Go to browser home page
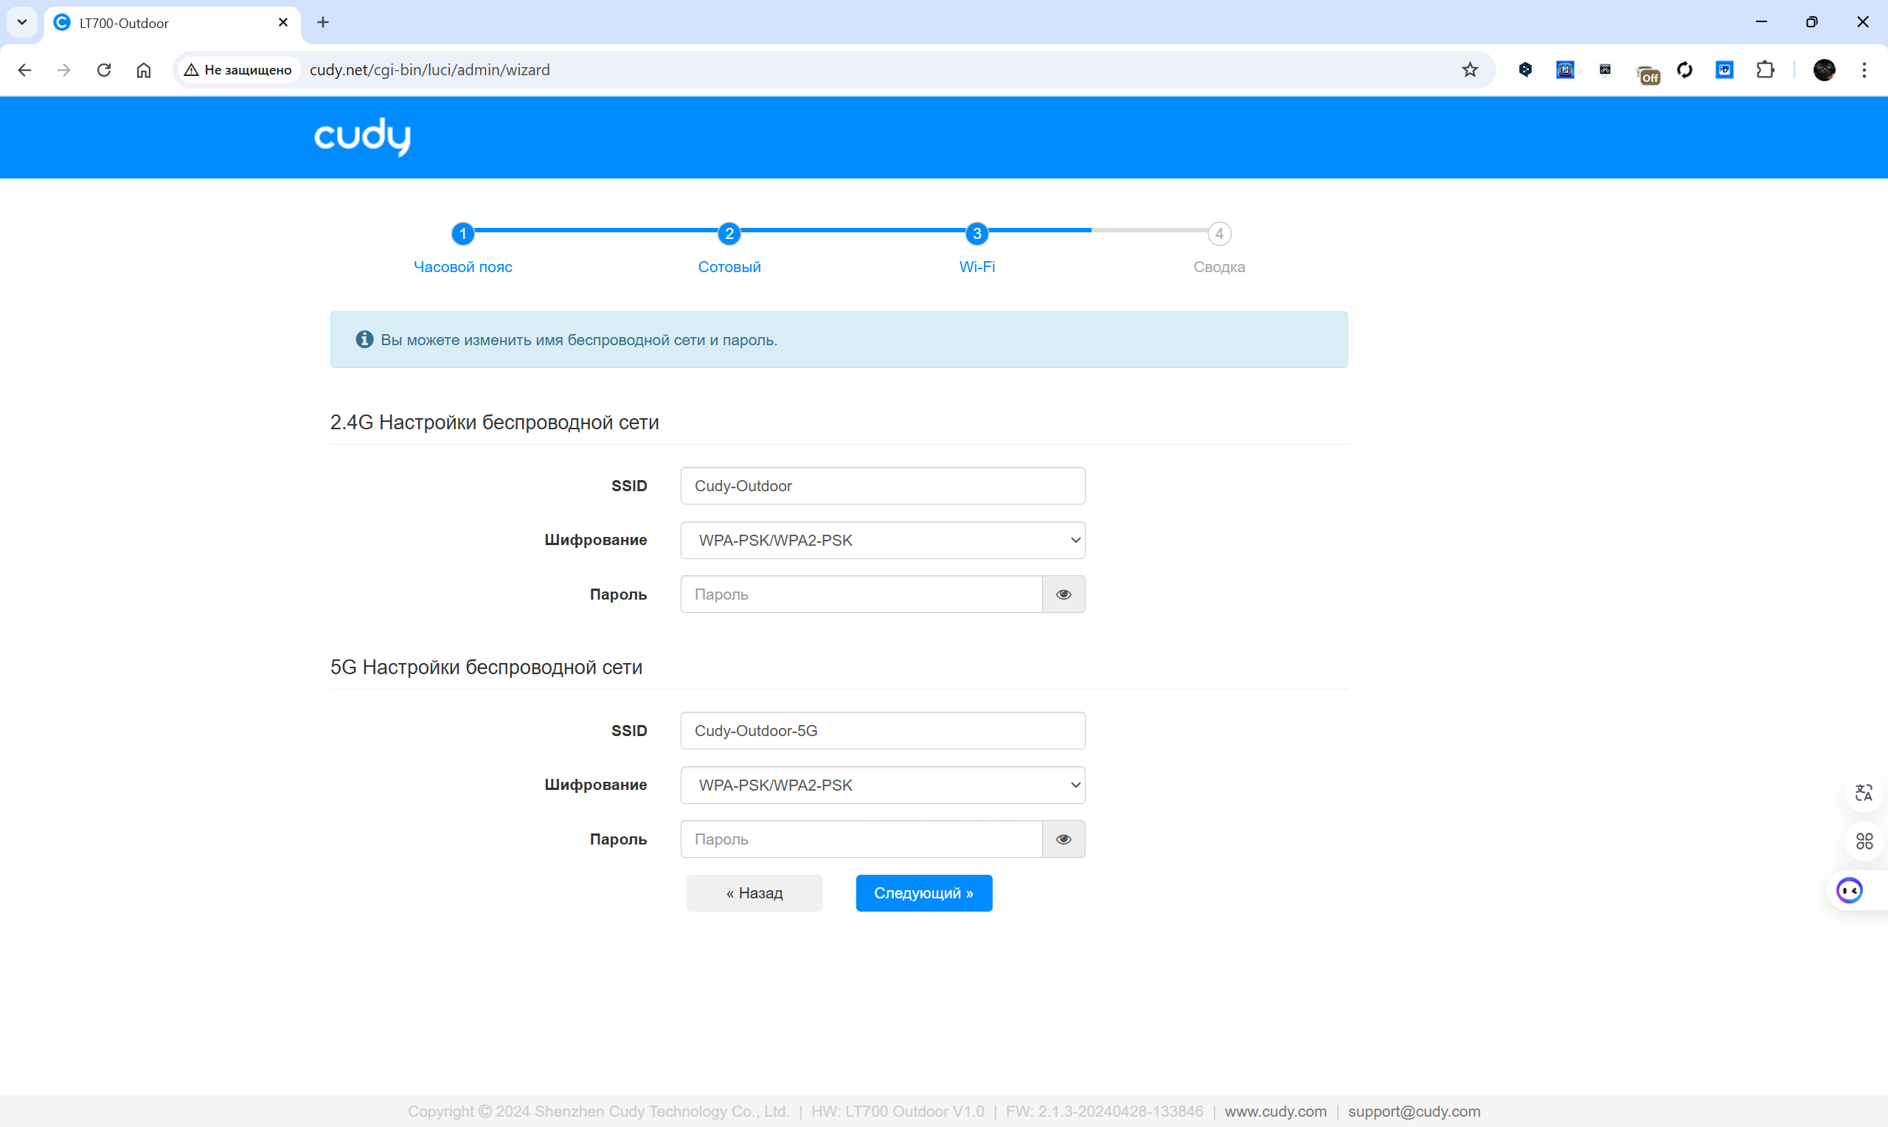This screenshot has height=1127, width=1888. [x=144, y=70]
